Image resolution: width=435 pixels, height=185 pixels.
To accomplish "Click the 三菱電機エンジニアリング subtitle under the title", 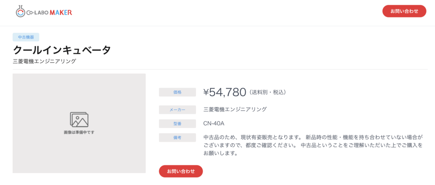I will tap(44, 61).
